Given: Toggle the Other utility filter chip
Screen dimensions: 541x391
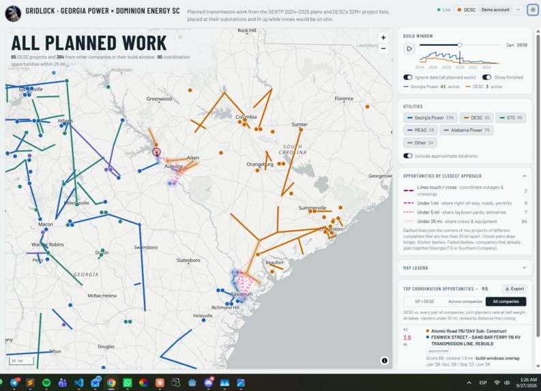Looking at the screenshot, I should 420,143.
